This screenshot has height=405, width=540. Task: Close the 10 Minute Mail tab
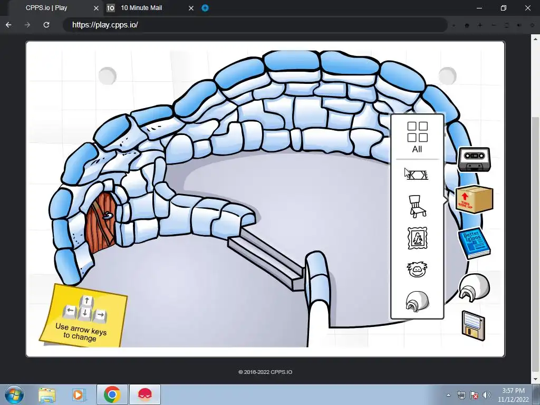coord(191,8)
